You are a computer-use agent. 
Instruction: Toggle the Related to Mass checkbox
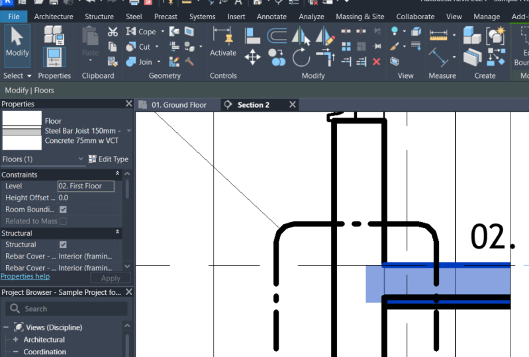click(x=63, y=221)
